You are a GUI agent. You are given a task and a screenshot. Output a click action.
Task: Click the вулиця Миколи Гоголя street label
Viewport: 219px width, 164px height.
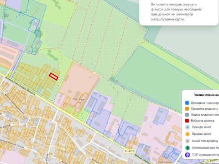tap(12, 143)
